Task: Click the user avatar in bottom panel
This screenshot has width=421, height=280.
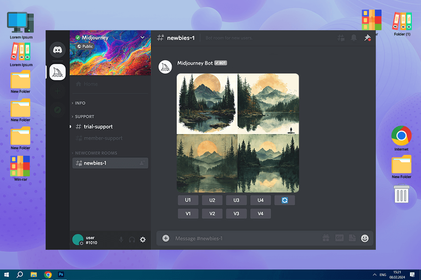Action: 78,240
